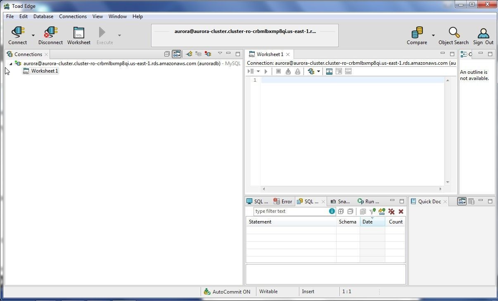The image size is (498, 301).
Task: Click the stop execution square icon
Action: (x=278, y=71)
